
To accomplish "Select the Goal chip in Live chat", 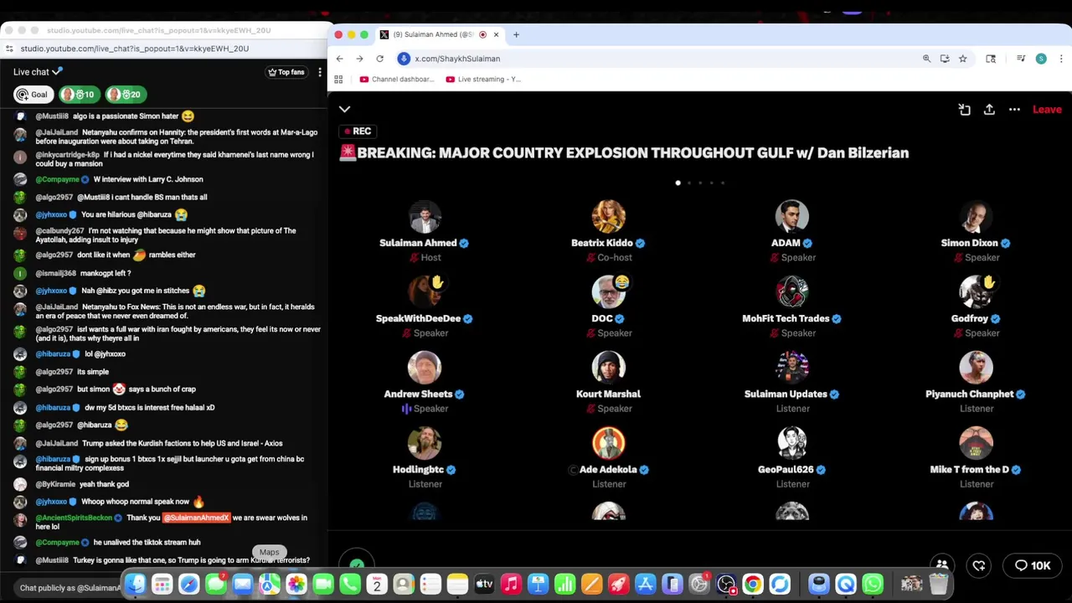I will coord(32,95).
